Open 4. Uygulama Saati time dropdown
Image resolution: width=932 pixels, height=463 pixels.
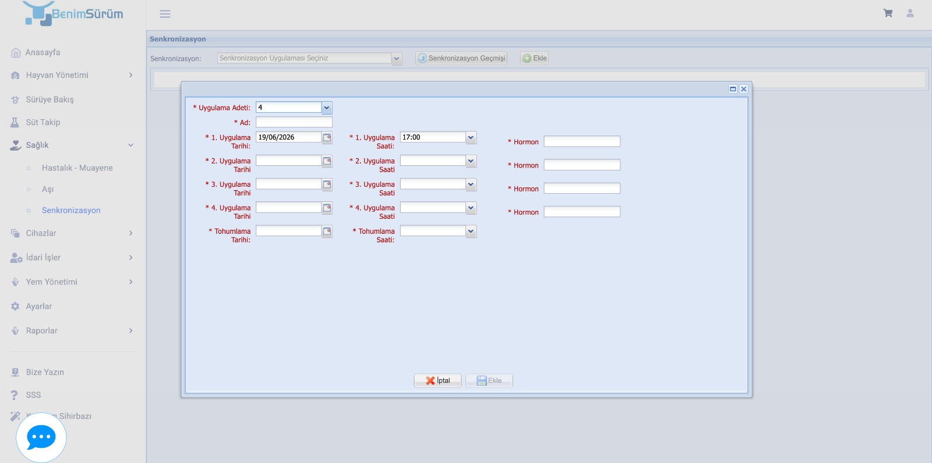tap(471, 208)
